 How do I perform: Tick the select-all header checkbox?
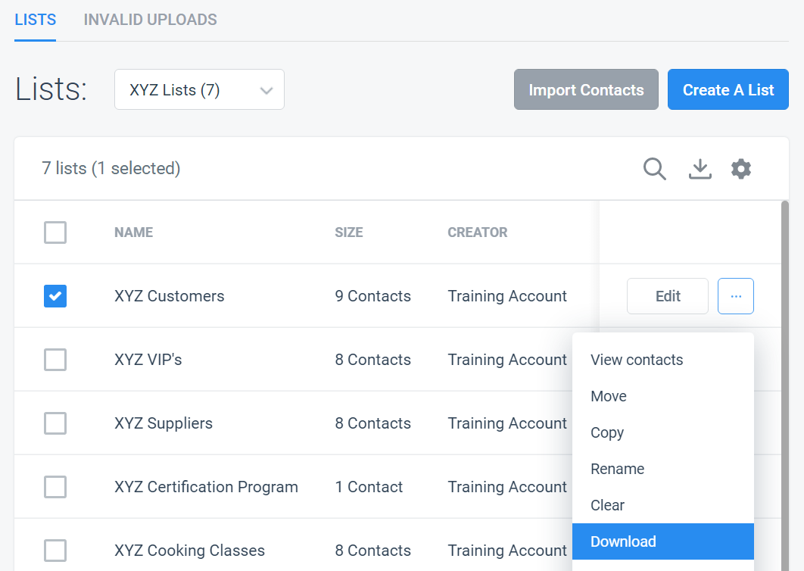tap(55, 232)
